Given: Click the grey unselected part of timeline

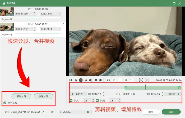Looking at the screenshot, I should point(97,88).
